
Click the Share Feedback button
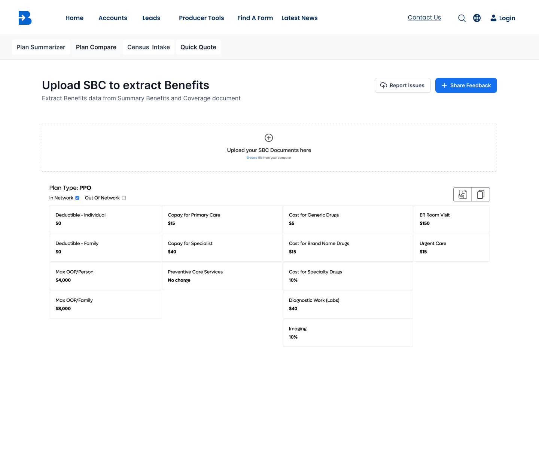(466, 85)
